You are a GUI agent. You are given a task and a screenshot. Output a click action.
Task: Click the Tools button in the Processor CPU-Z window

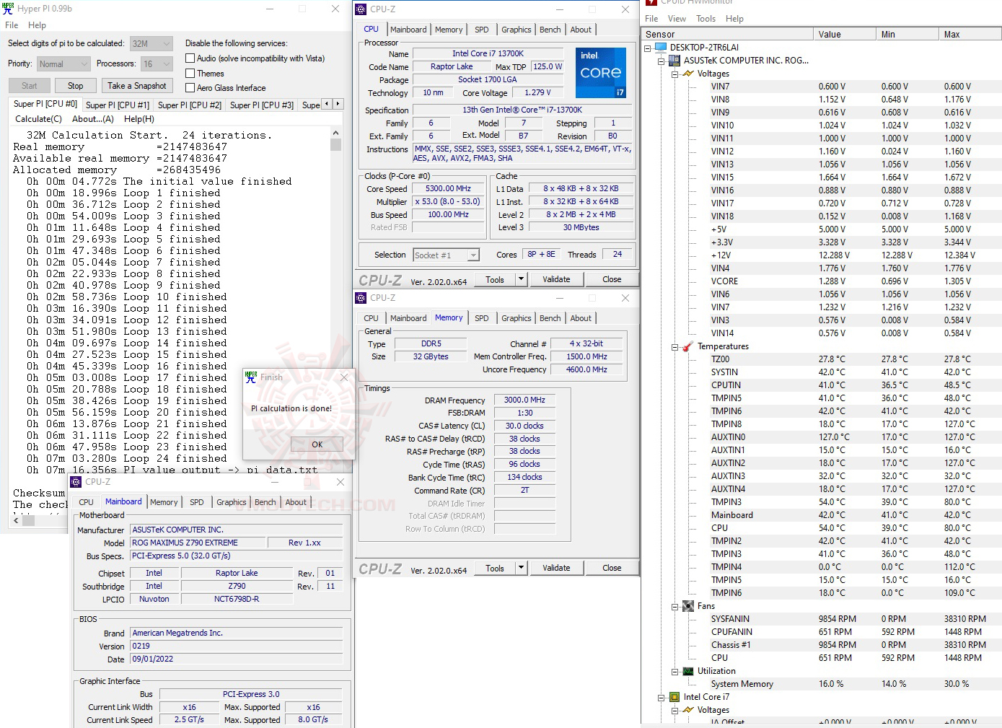coord(495,279)
